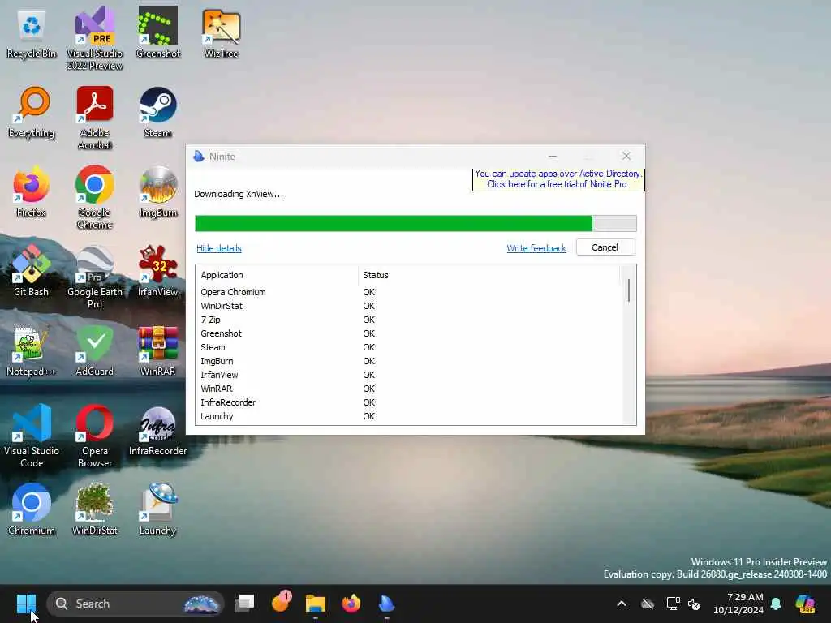The image size is (831, 623).
Task: Minimize the Ninite window
Action: click(x=553, y=157)
